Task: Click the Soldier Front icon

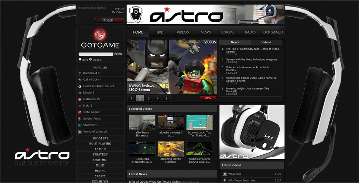Action: (x=80, y=119)
